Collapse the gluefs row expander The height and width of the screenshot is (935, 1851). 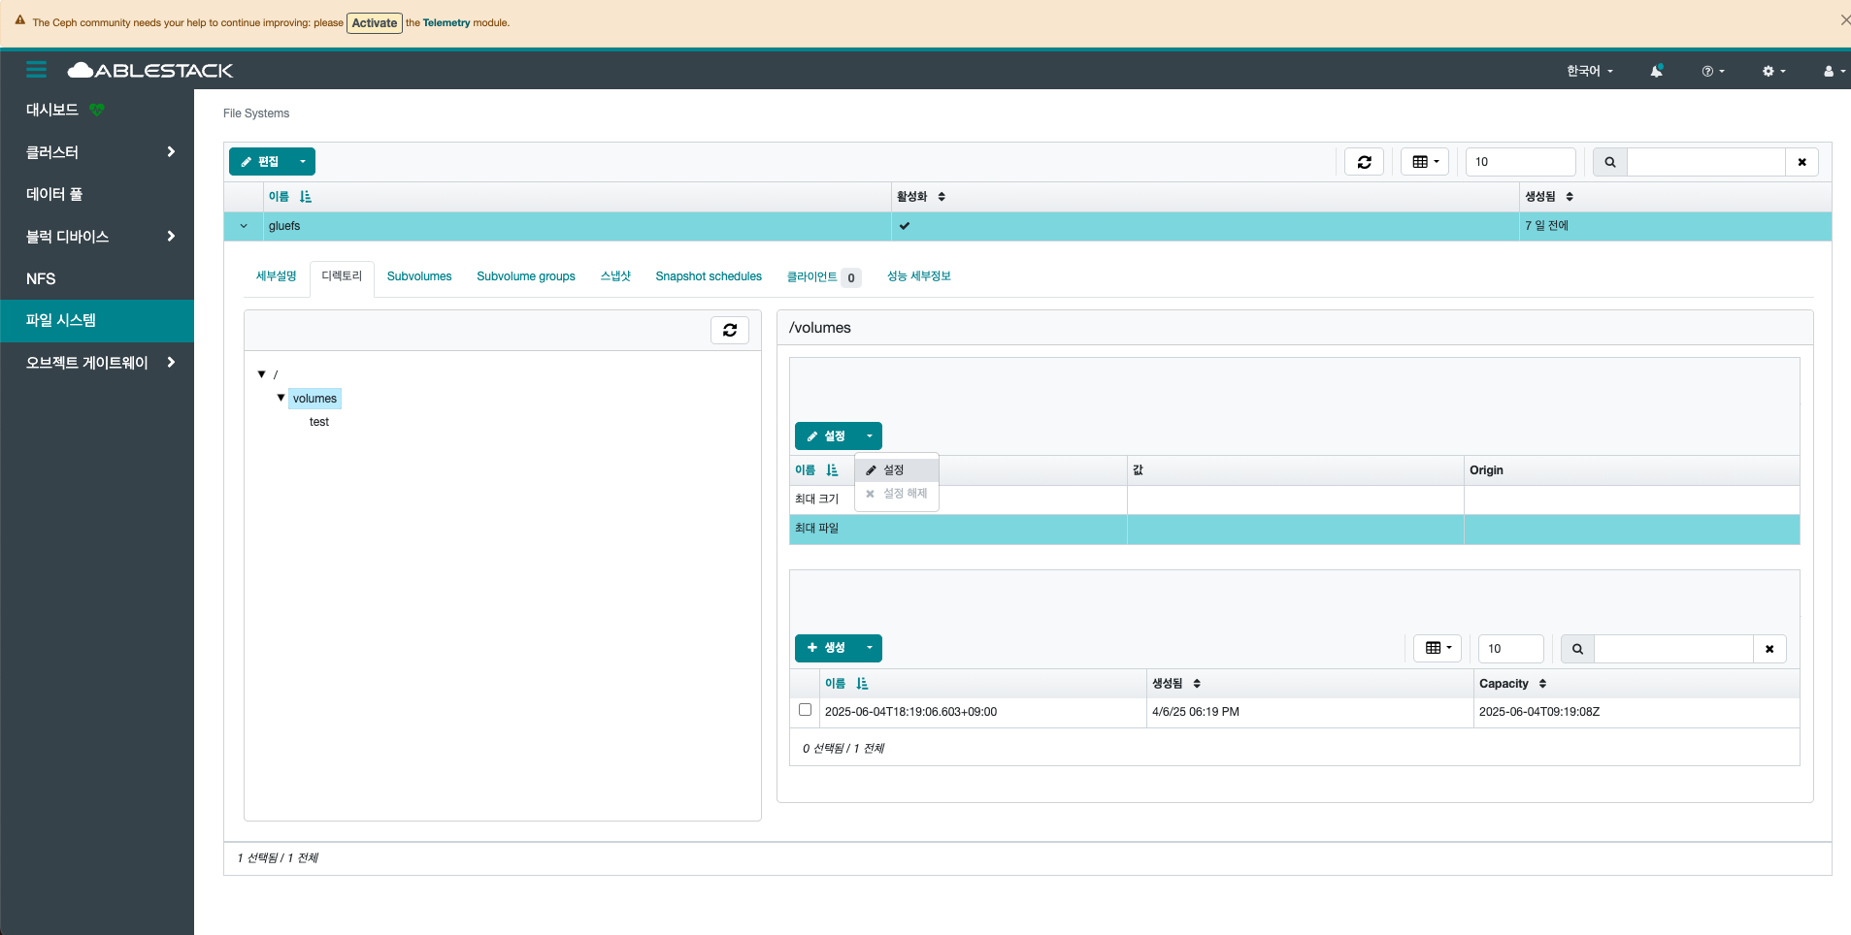[x=244, y=226]
